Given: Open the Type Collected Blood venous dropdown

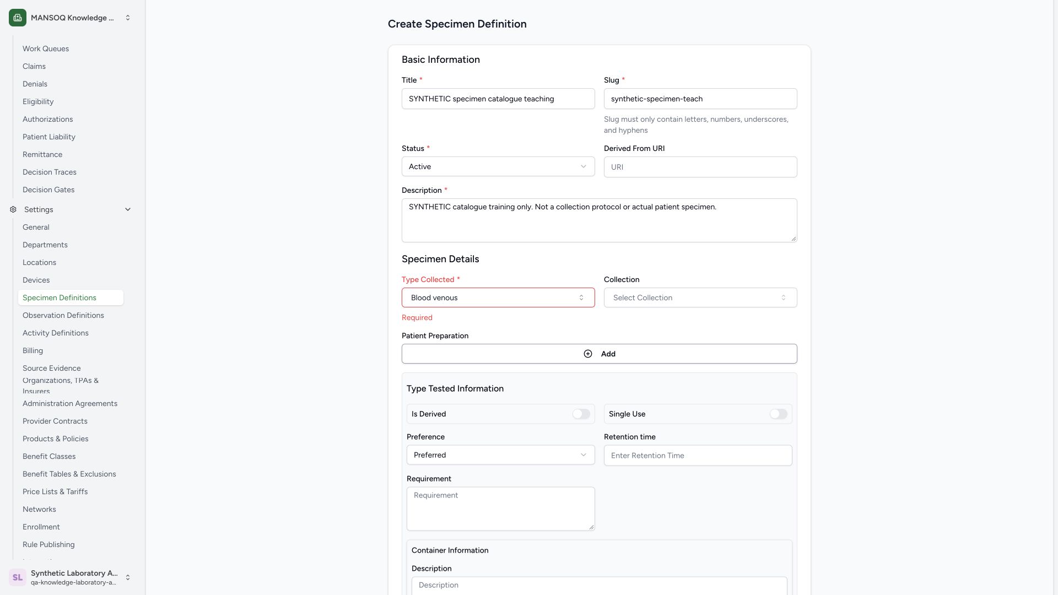Looking at the screenshot, I should click(498, 297).
